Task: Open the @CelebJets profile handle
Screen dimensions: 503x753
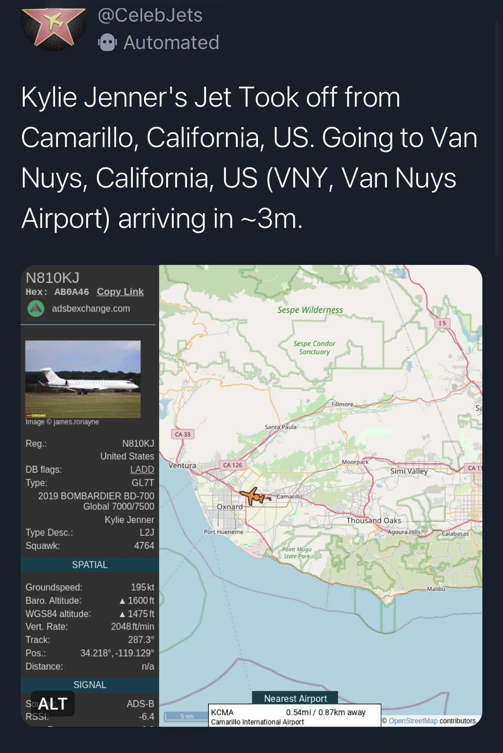Action: tap(150, 15)
